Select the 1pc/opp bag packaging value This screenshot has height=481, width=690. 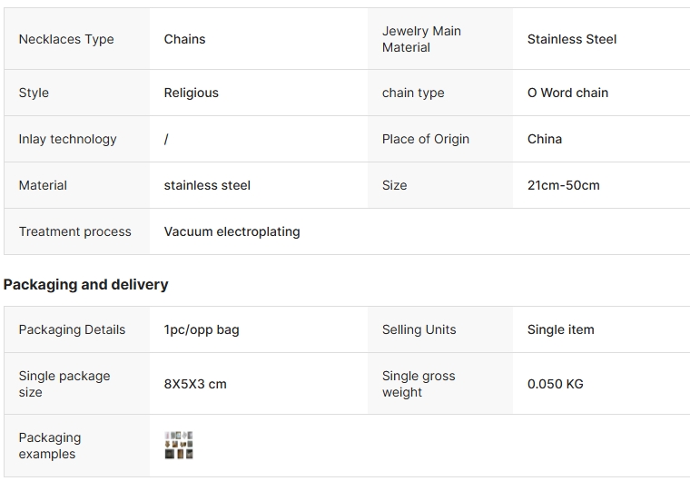pyautogui.click(x=202, y=329)
